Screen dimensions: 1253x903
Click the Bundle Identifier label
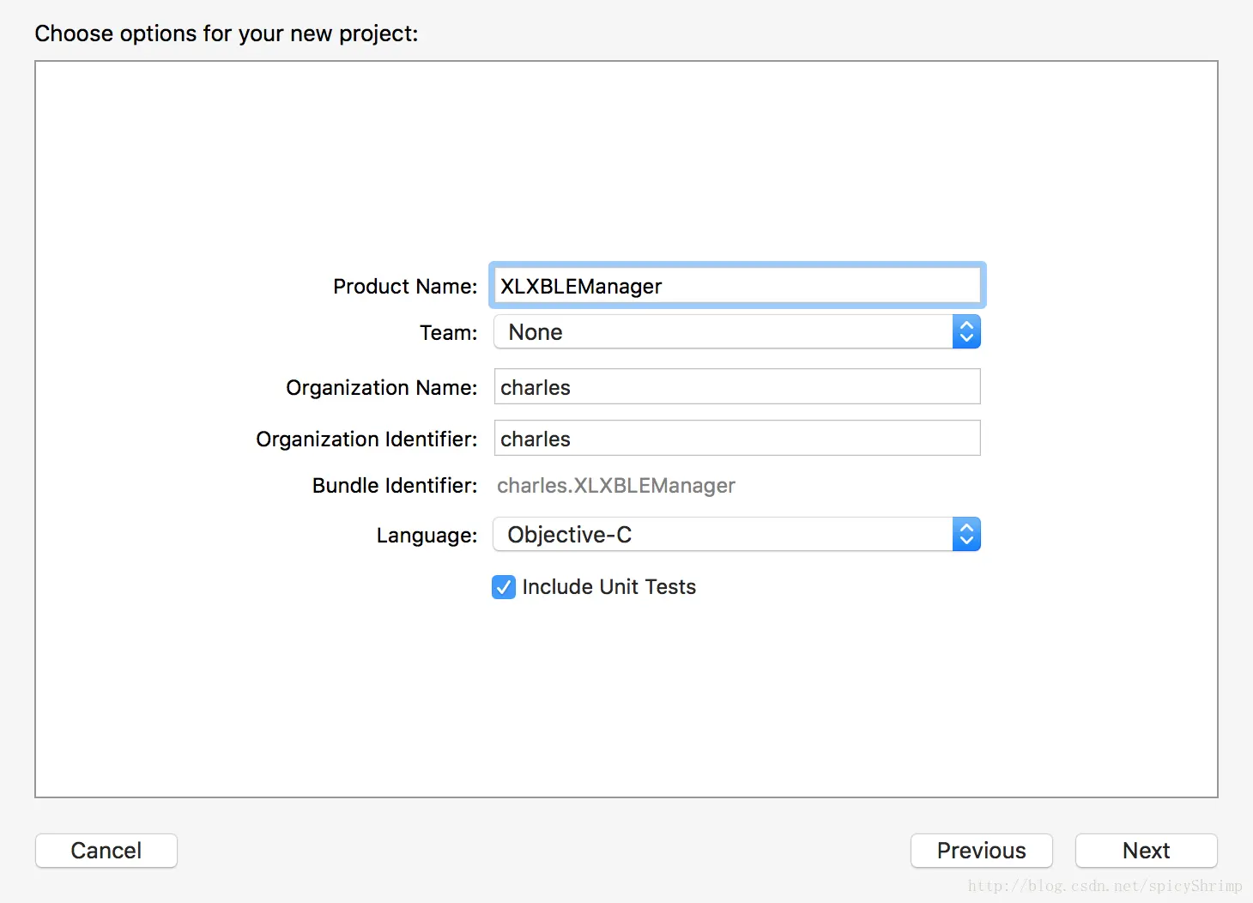click(x=395, y=486)
